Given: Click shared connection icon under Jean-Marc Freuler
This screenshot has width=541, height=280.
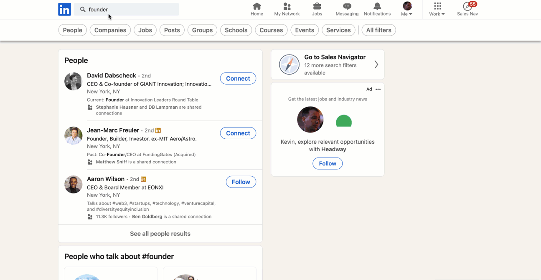Looking at the screenshot, I should (90, 162).
